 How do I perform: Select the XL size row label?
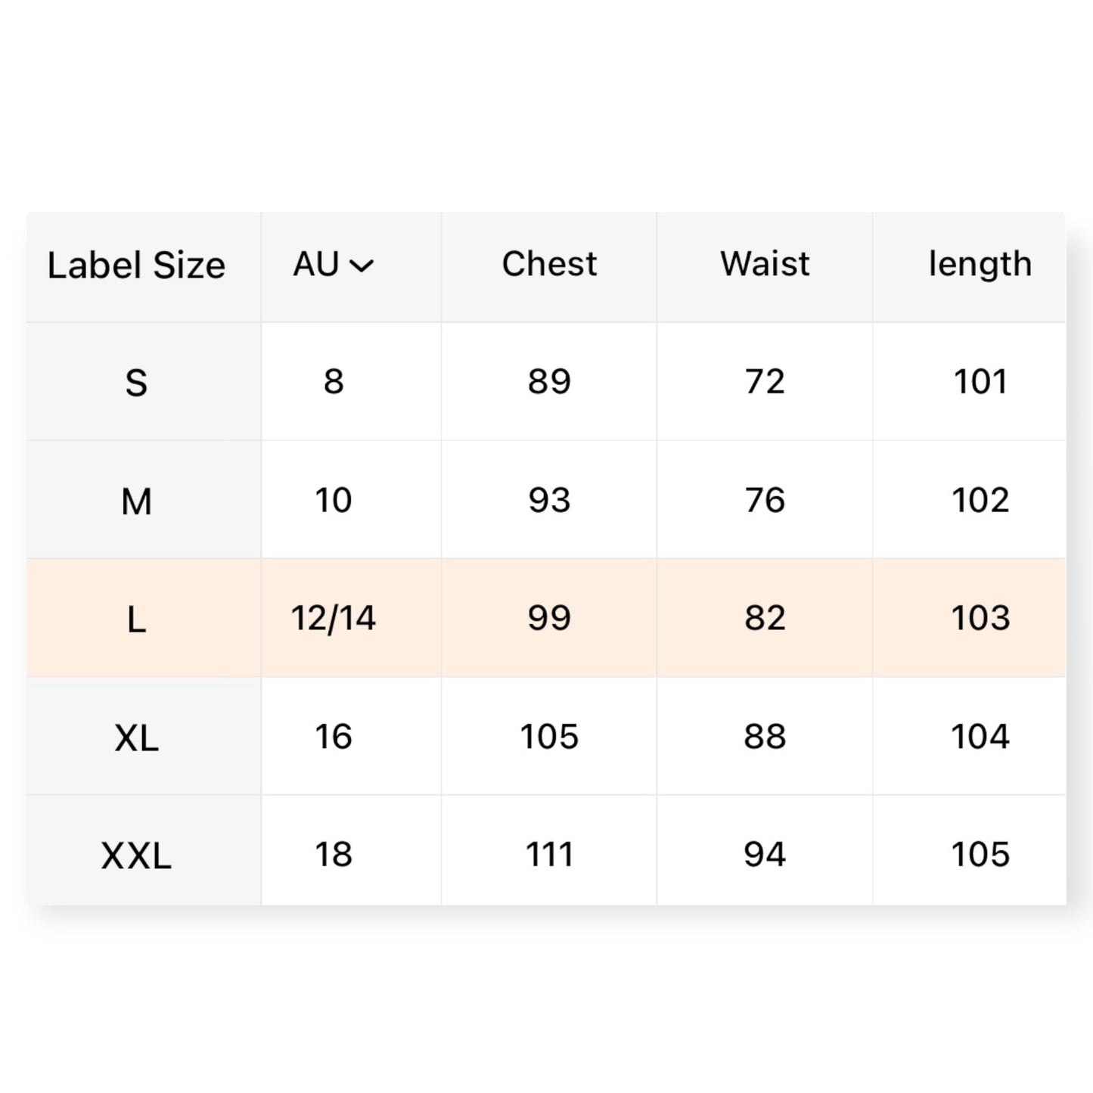(x=136, y=737)
